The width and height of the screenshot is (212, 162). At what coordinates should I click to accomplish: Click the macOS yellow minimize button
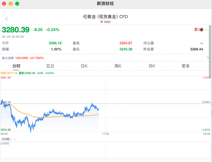(11, 4)
